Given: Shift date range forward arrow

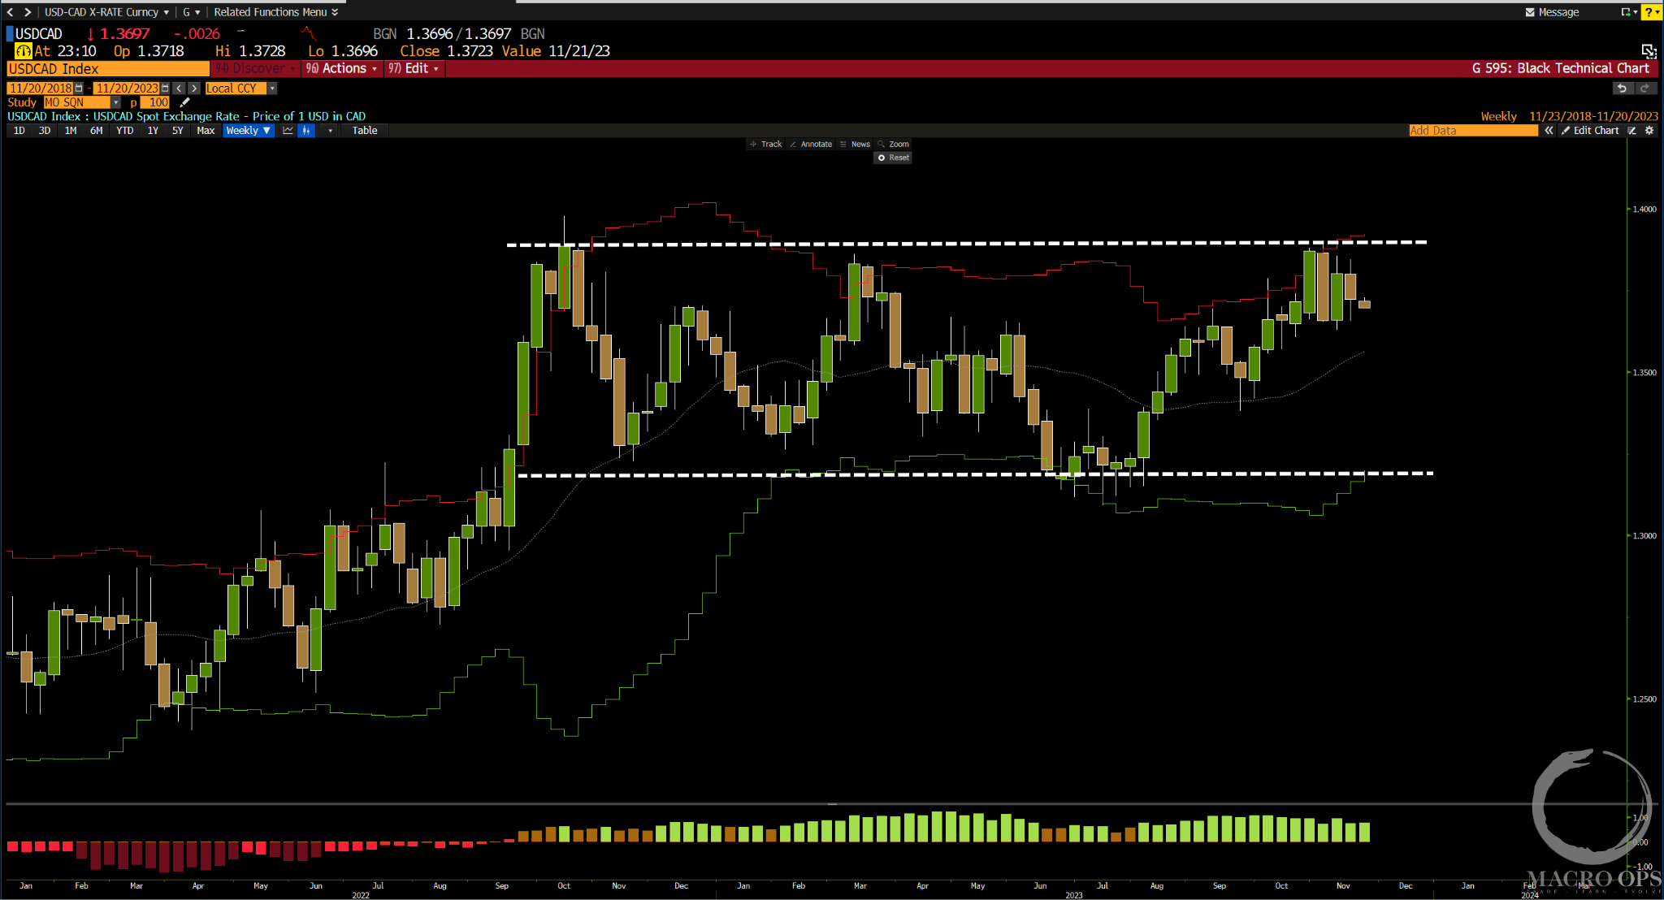Looking at the screenshot, I should pyautogui.click(x=194, y=89).
